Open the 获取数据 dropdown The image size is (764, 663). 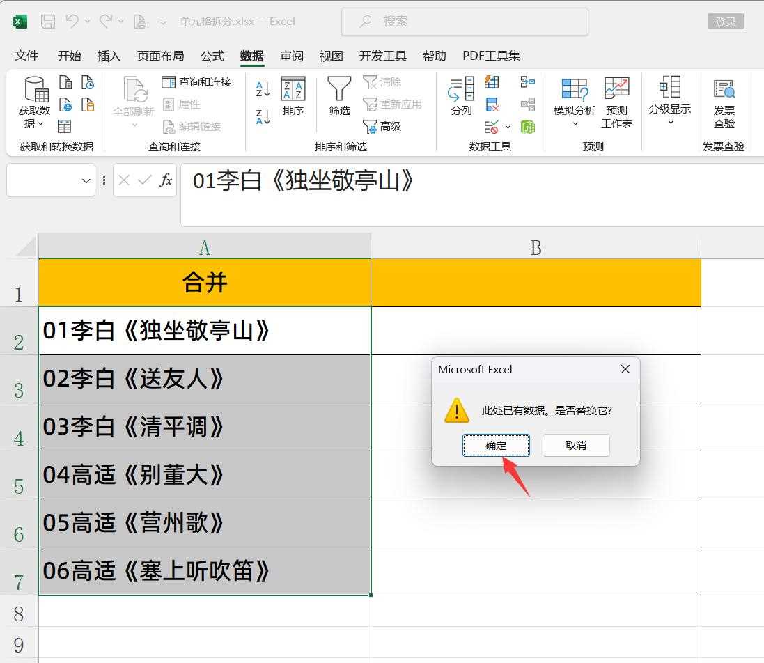(x=35, y=102)
